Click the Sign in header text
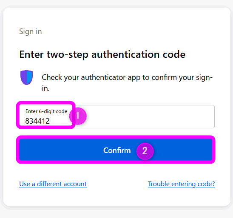233x218 pixels. tap(31, 31)
